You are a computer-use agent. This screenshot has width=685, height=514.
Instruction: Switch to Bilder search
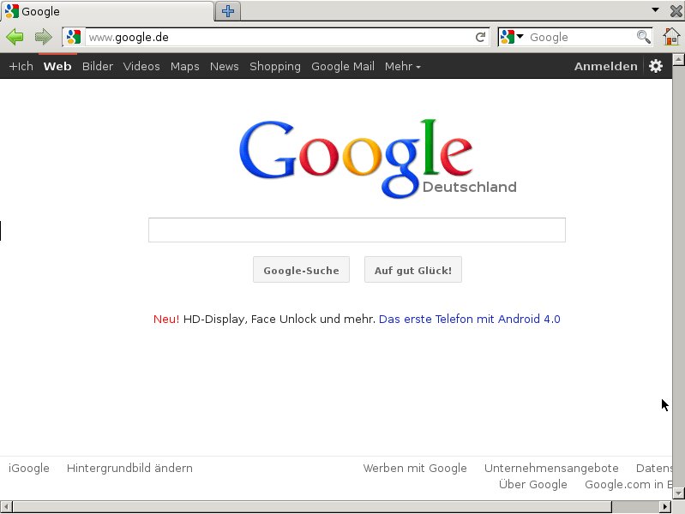(98, 66)
